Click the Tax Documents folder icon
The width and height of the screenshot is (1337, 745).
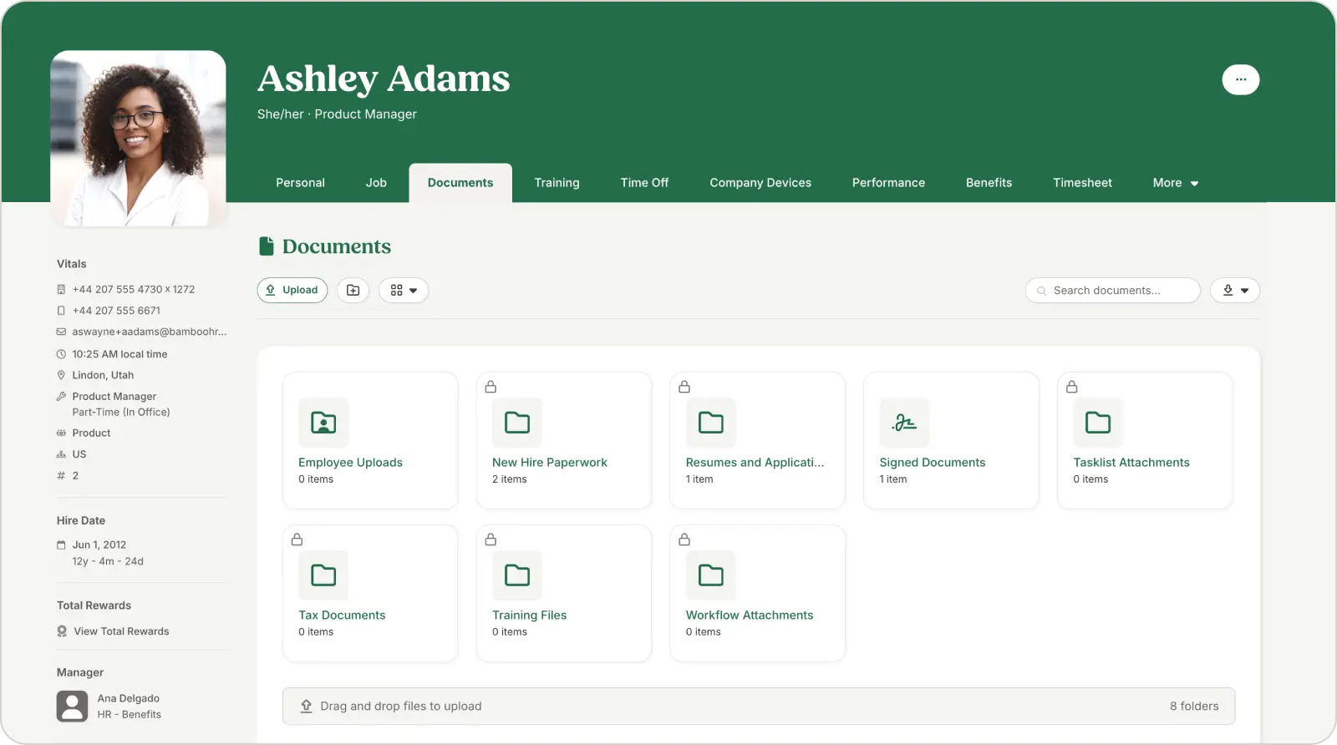tap(323, 575)
